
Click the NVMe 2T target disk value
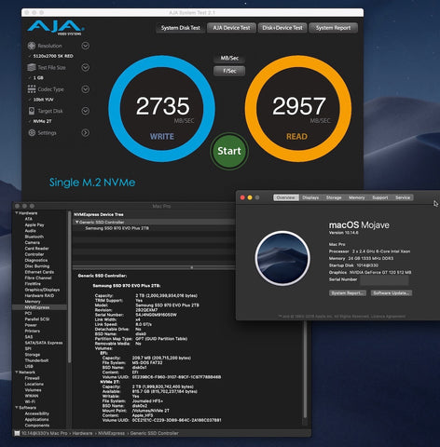[x=42, y=121]
